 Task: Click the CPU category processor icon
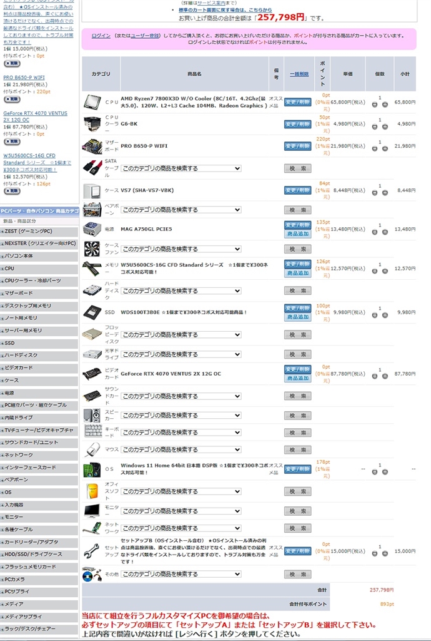[x=92, y=102]
